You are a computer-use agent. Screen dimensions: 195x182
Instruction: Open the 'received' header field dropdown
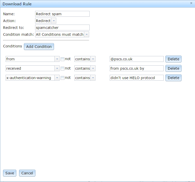[57, 68]
